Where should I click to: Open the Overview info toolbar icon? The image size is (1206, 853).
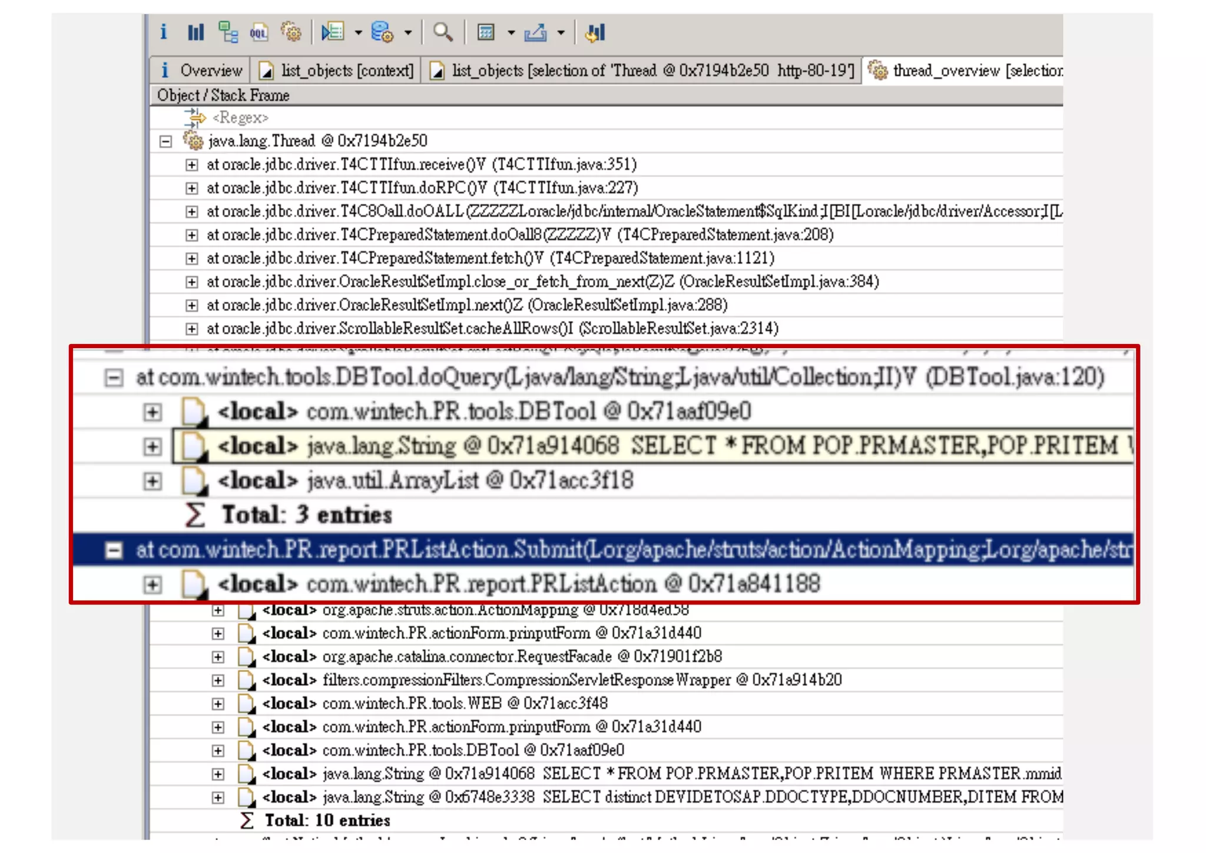[163, 32]
